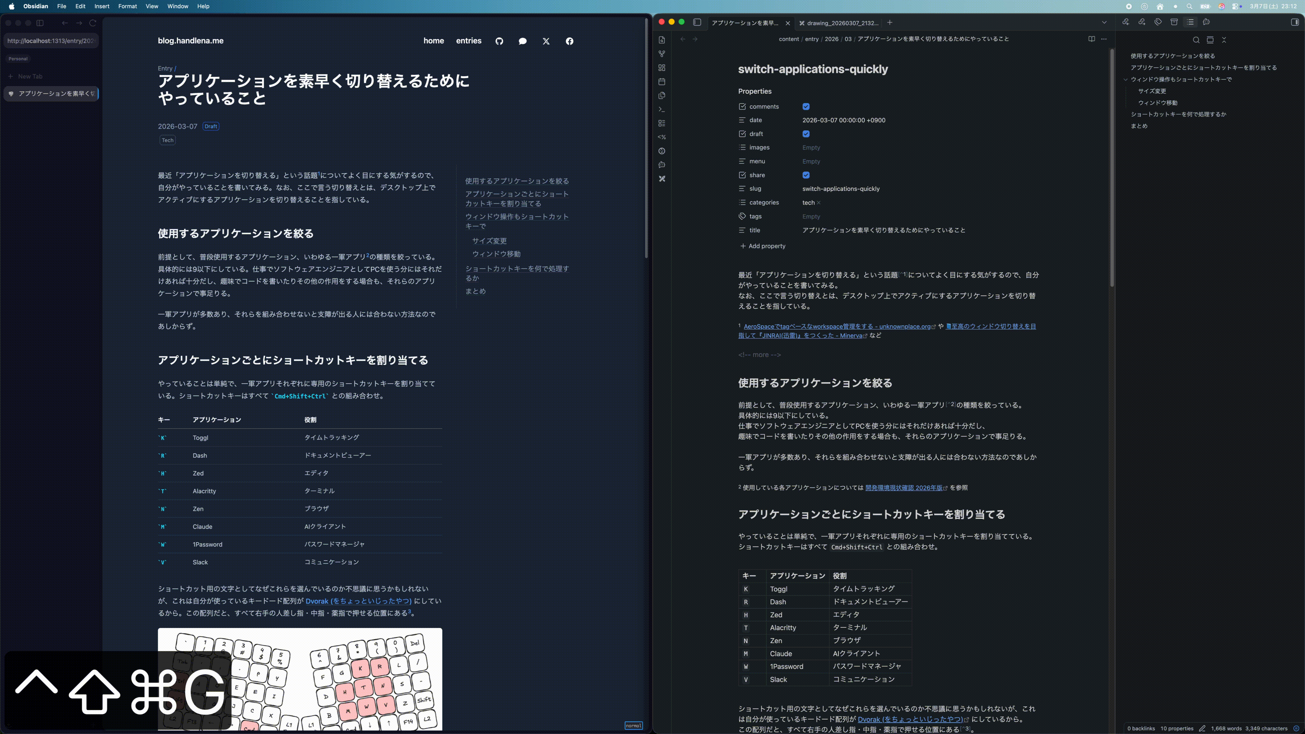Screen dimensions: 1305x734
Task: Switch to drawing_20260307 tab
Action: tap(841, 23)
